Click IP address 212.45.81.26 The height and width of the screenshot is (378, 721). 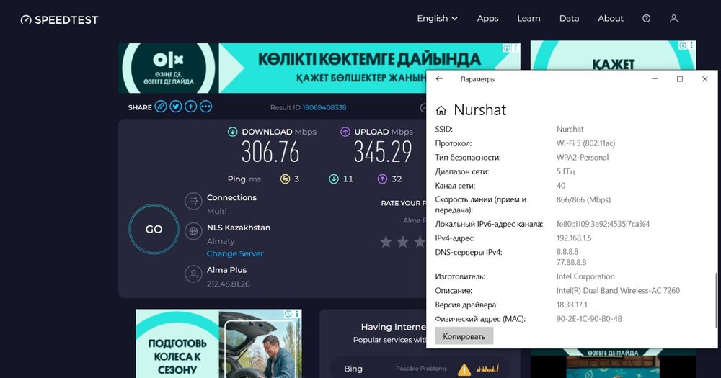(229, 284)
